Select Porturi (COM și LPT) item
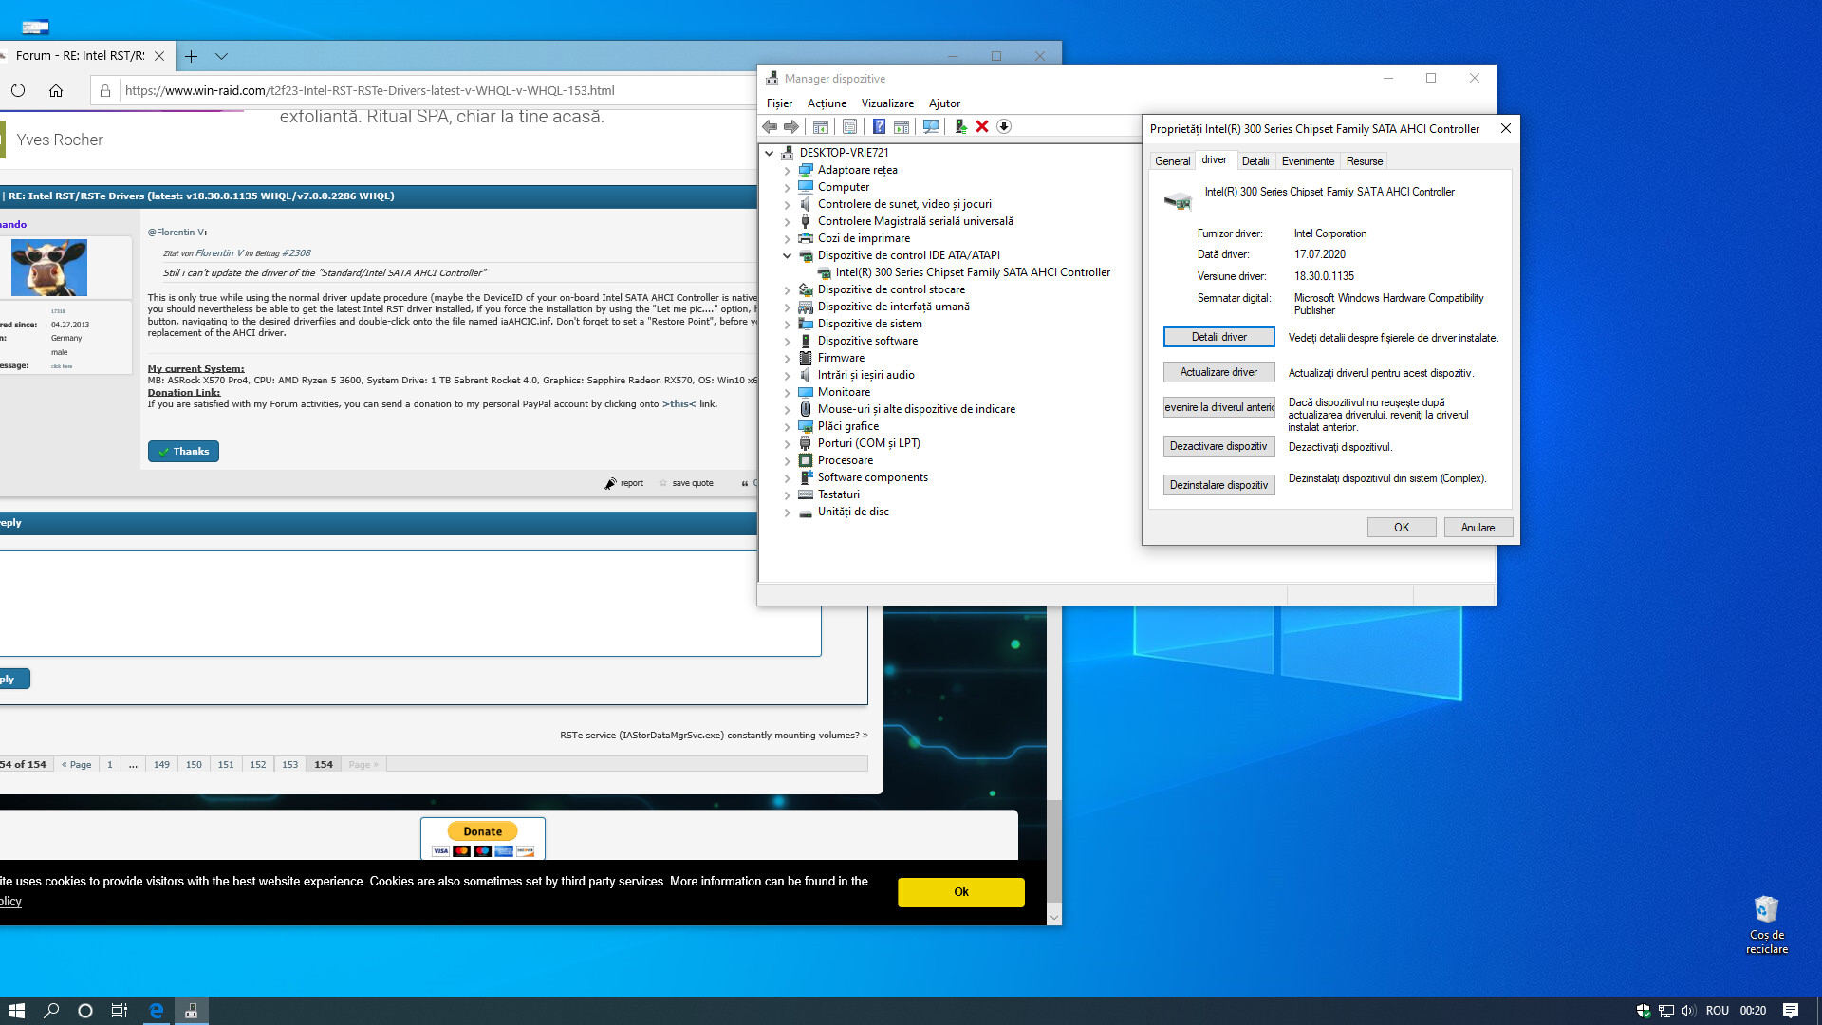Viewport: 1822px width, 1025px height. click(868, 443)
